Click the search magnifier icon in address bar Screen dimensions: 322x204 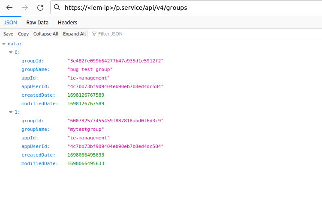click(57, 8)
